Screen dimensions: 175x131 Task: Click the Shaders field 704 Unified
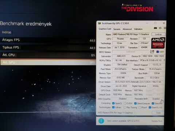(122, 65)
